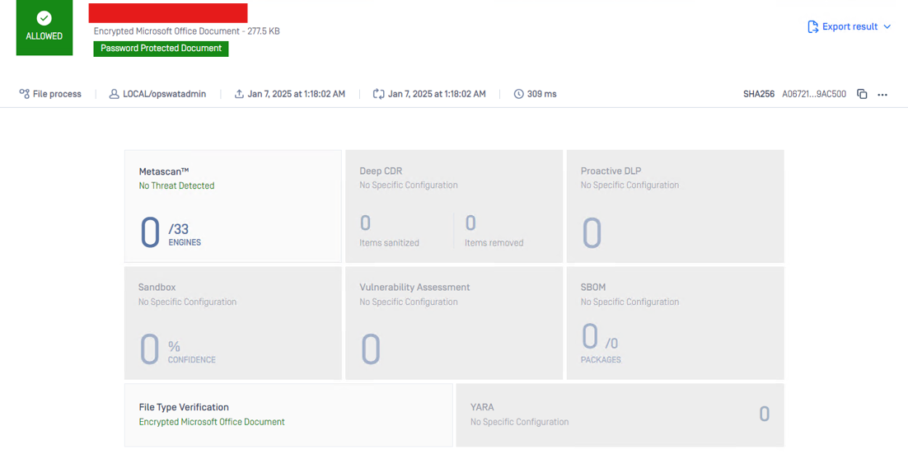Screen dimensions: 908x473
Task: Open the Sandbox card
Action: click(233, 323)
